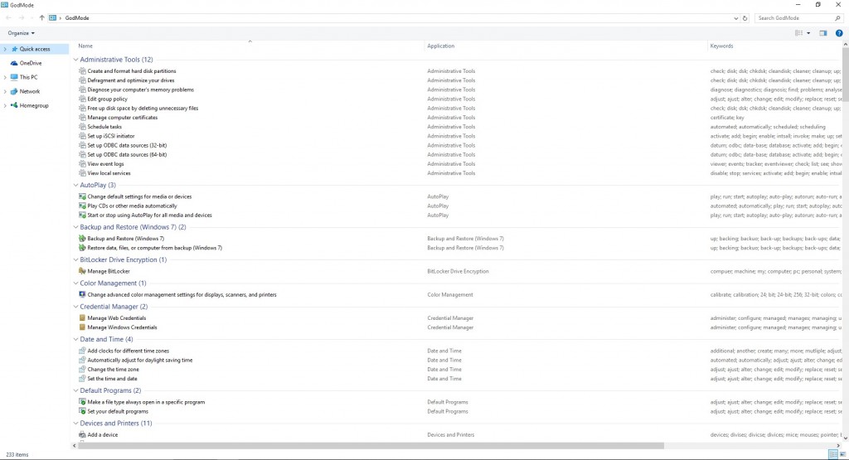Viewport: 849px width, 460px height.
Task: Select Make a file type always open entry
Action: coord(146,402)
